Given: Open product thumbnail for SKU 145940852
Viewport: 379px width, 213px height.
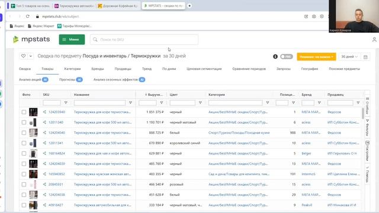Looking at the screenshot, I should (x=33, y=174).
